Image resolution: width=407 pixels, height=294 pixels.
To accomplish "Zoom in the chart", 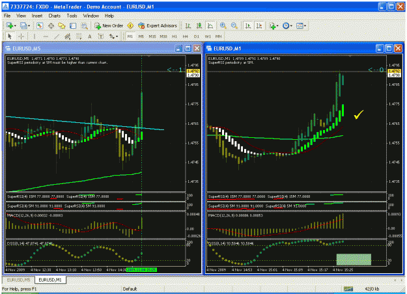I will pyautogui.click(x=223, y=25).
